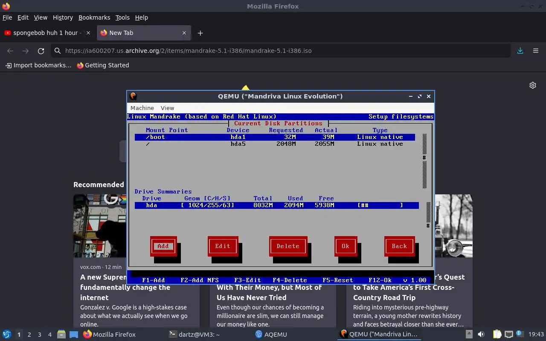This screenshot has width=546, height=341.
Task: Click the Firefox logo in the title bar
Action: [6, 6]
